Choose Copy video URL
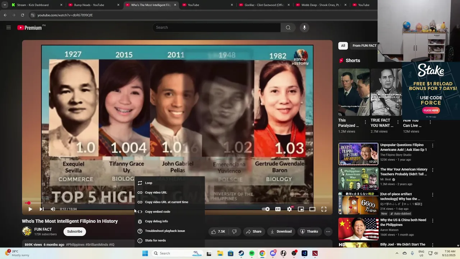 (170, 192)
